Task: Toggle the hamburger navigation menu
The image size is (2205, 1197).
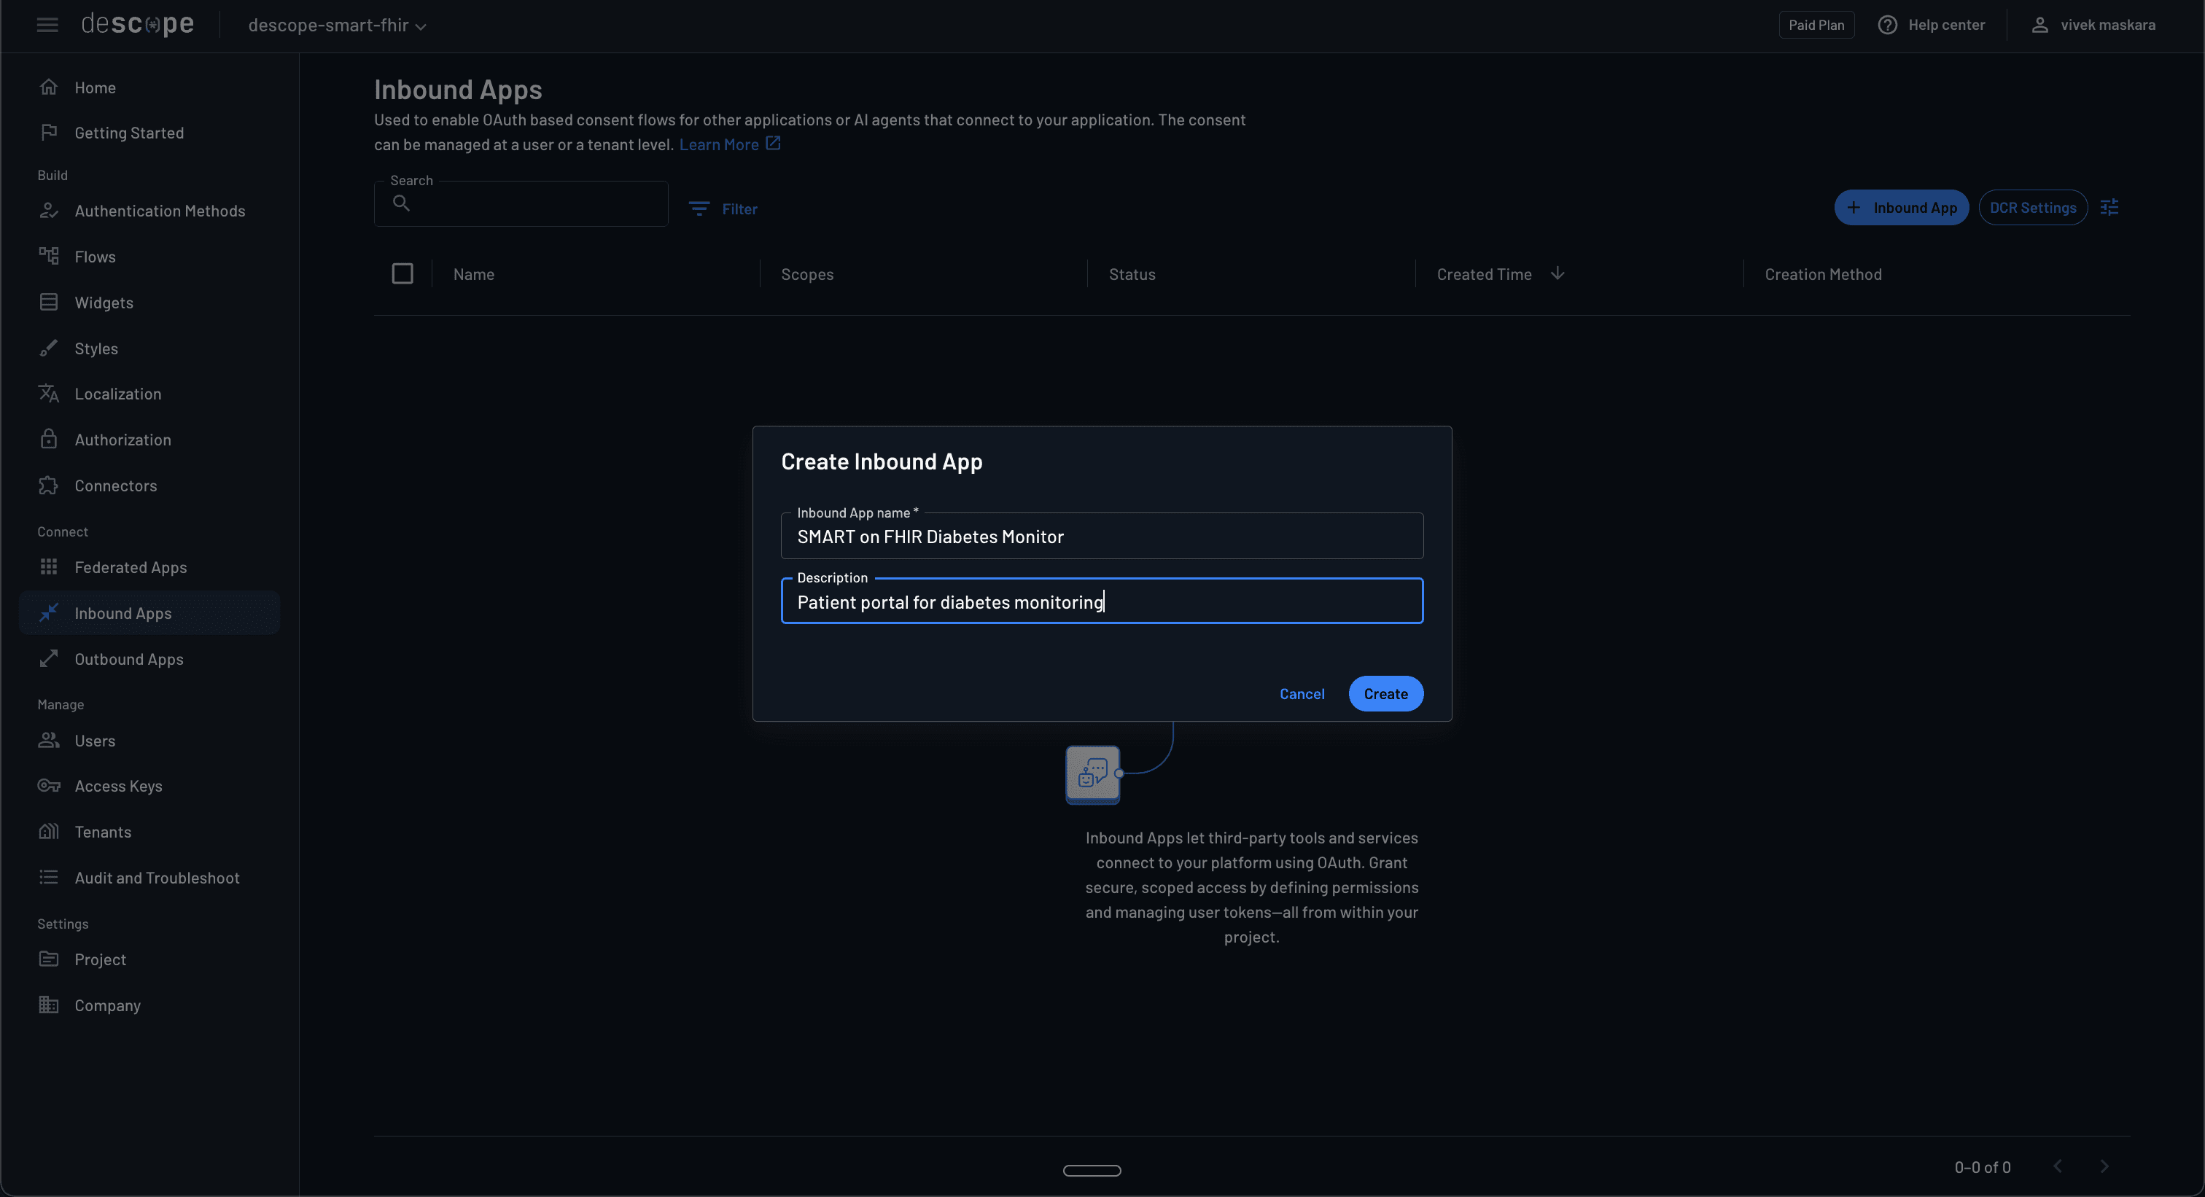Action: (x=47, y=25)
